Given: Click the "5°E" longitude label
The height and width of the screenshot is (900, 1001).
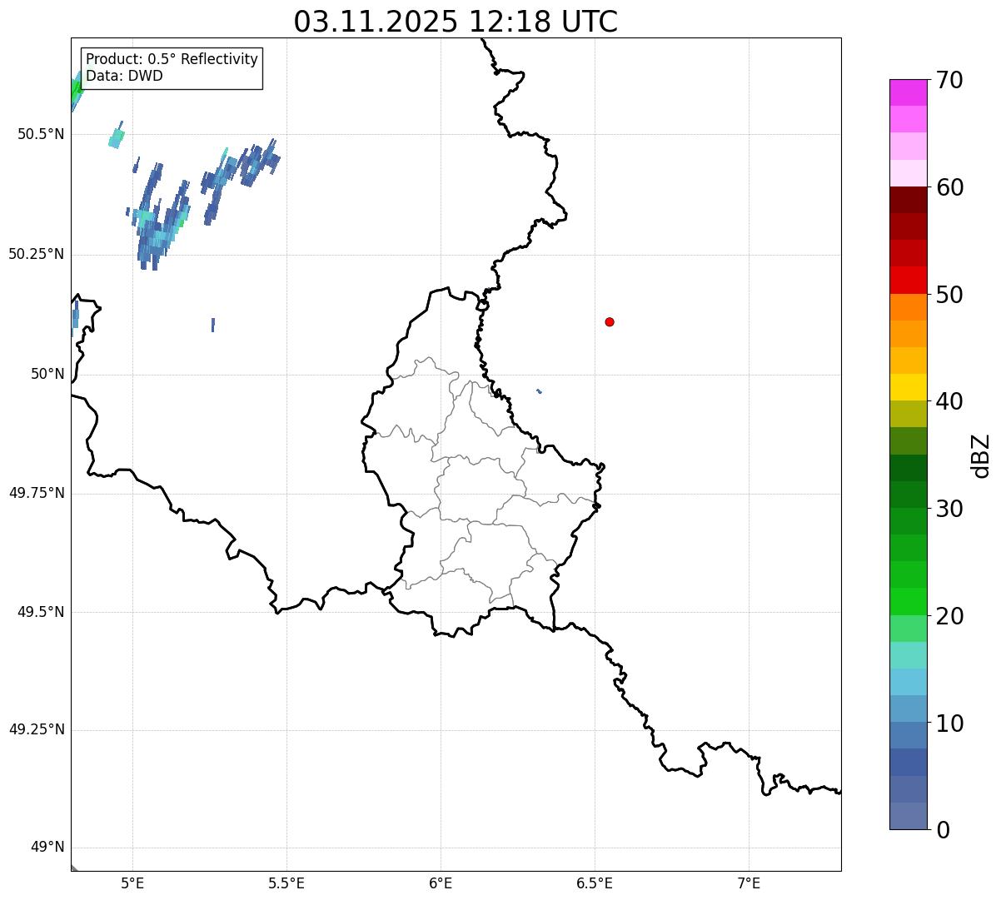Looking at the screenshot, I should (x=132, y=883).
